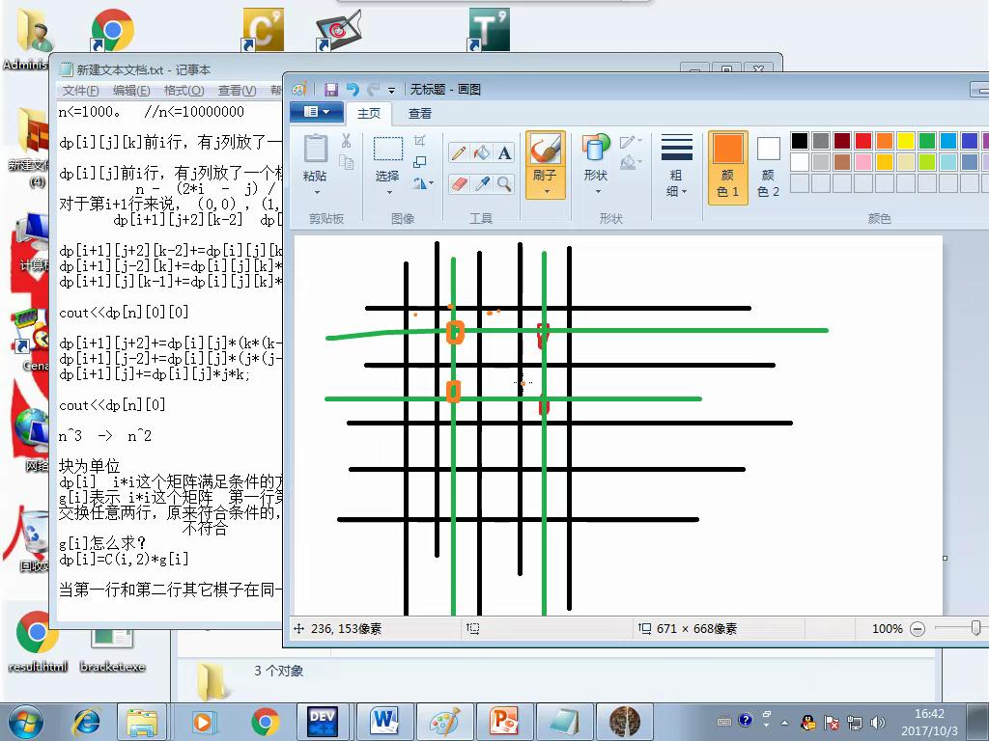Viewport: 989px width, 741px height.
Task: Open Google Chrome from the taskbar
Action: pos(265,722)
